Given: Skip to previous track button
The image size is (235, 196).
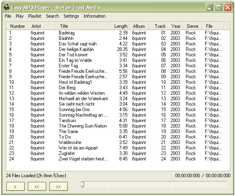Looking at the screenshot, I should click(x=37, y=187).
